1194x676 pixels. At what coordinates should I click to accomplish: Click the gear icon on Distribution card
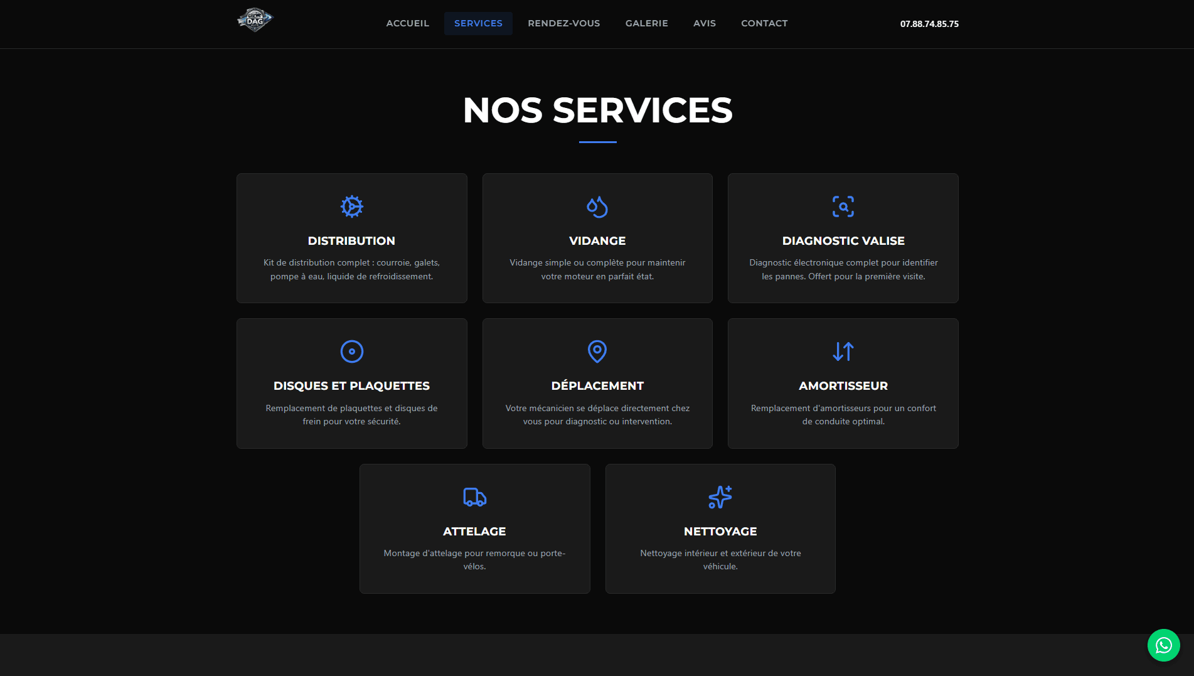click(351, 206)
